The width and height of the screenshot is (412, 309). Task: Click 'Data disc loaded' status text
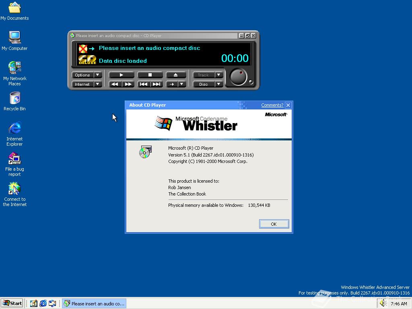123,61
